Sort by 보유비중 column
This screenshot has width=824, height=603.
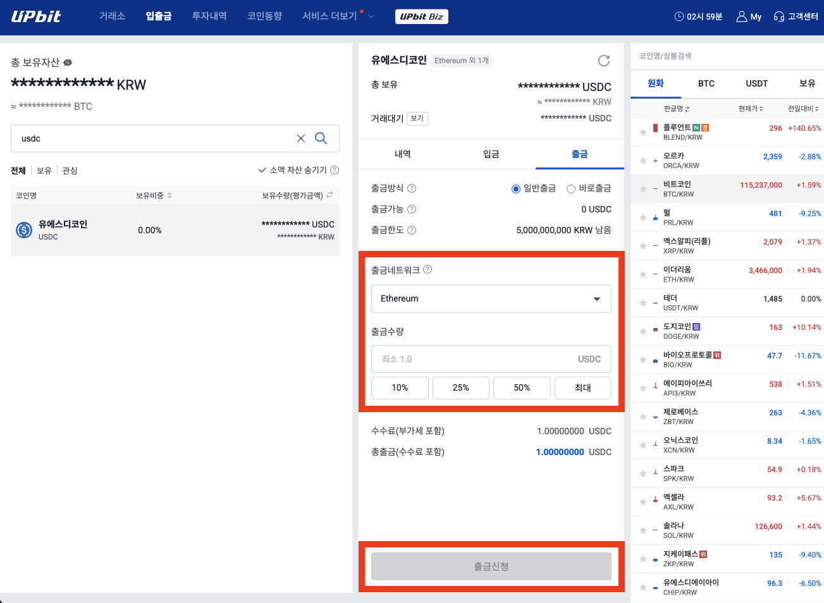154,195
